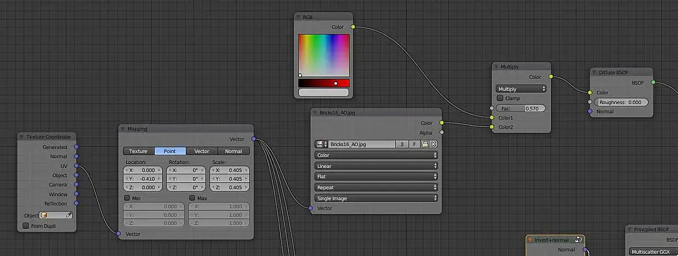Image resolution: width=678 pixels, height=256 pixels.
Task: Click the Bricks16_AO.jpg Alpha output socket
Action: coord(441,132)
